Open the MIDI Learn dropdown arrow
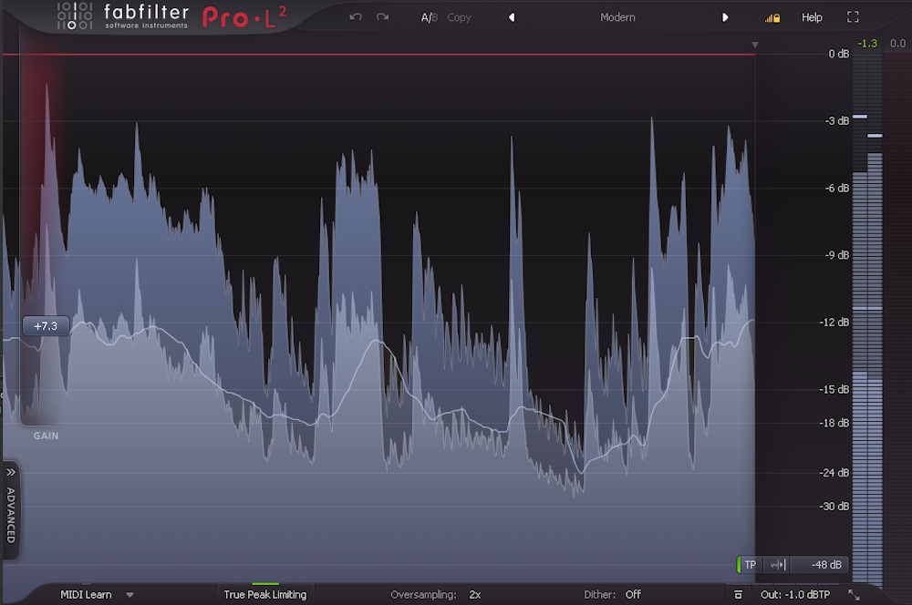Screen dimensions: 912x605 (130, 595)
